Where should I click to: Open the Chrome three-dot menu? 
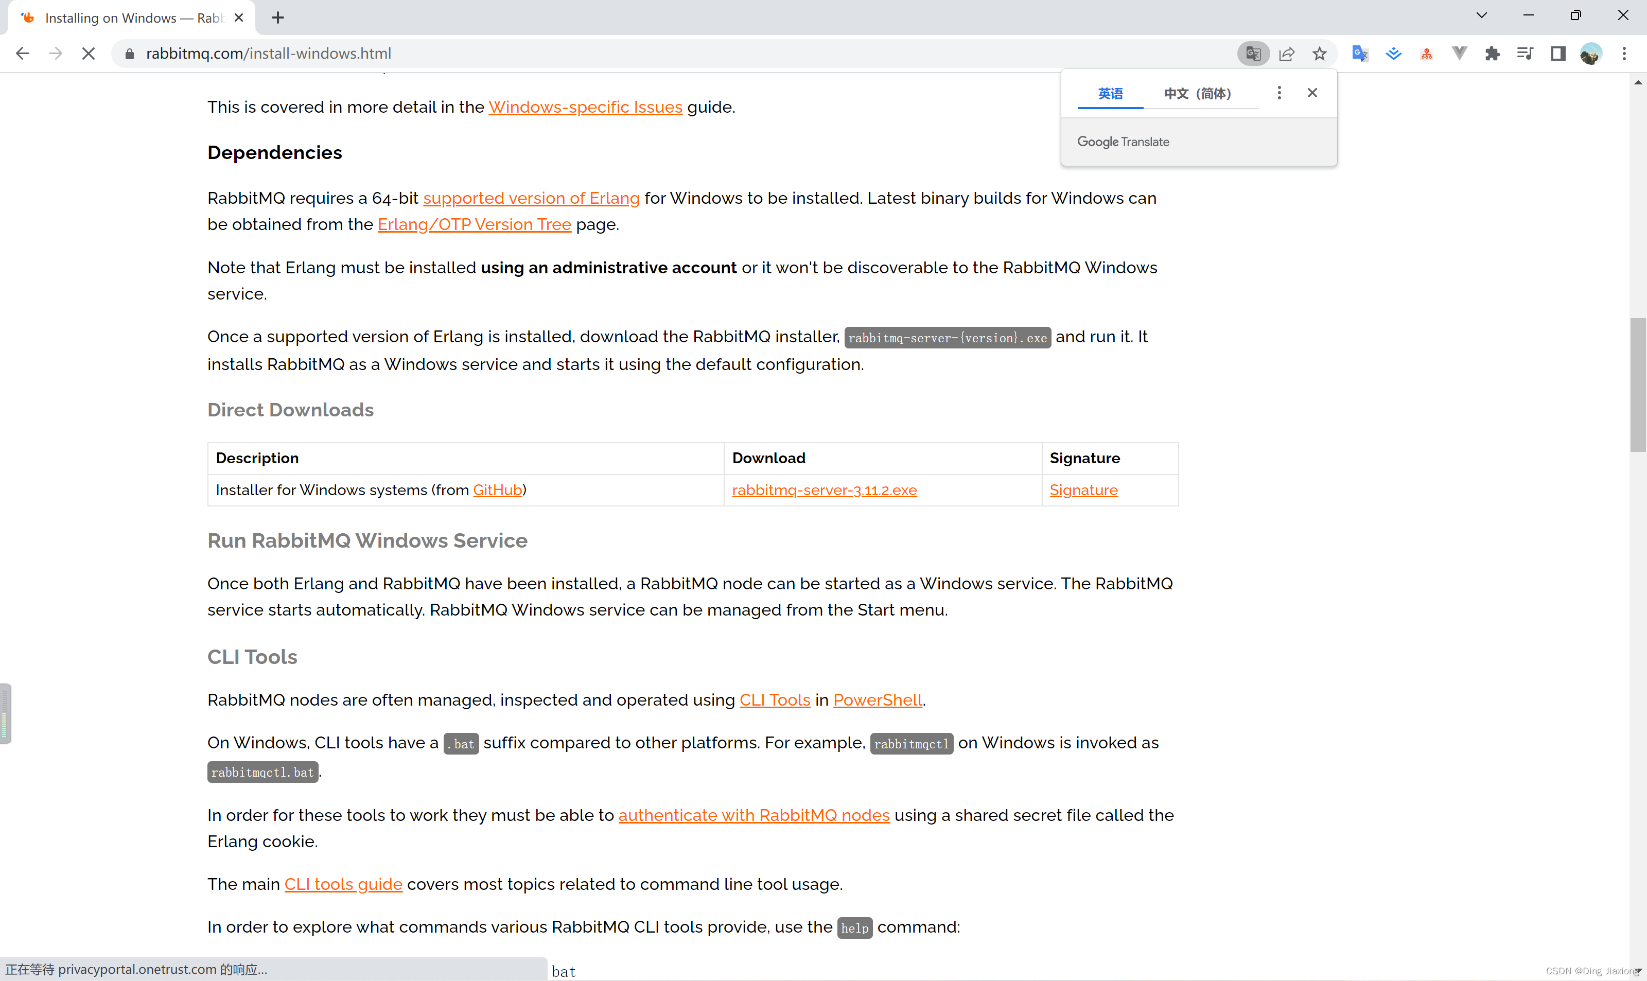click(x=1624, y=54)
